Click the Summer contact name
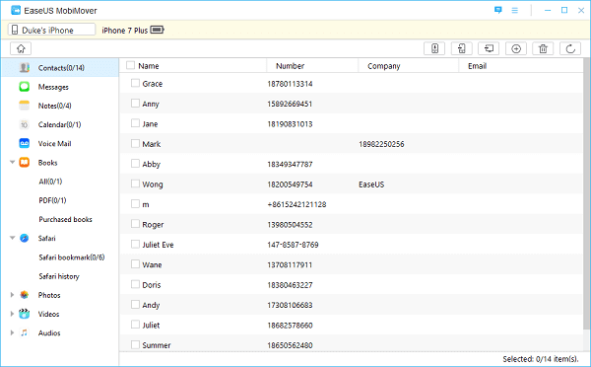 point(157,345)
